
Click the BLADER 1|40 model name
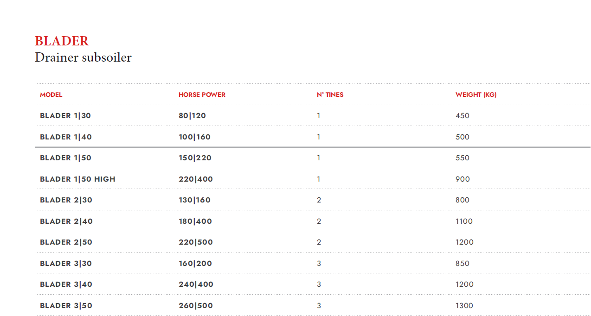point(66,137)
